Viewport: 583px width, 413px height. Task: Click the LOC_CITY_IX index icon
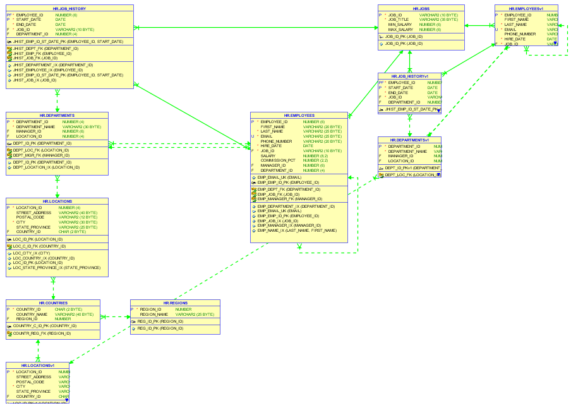9,253
